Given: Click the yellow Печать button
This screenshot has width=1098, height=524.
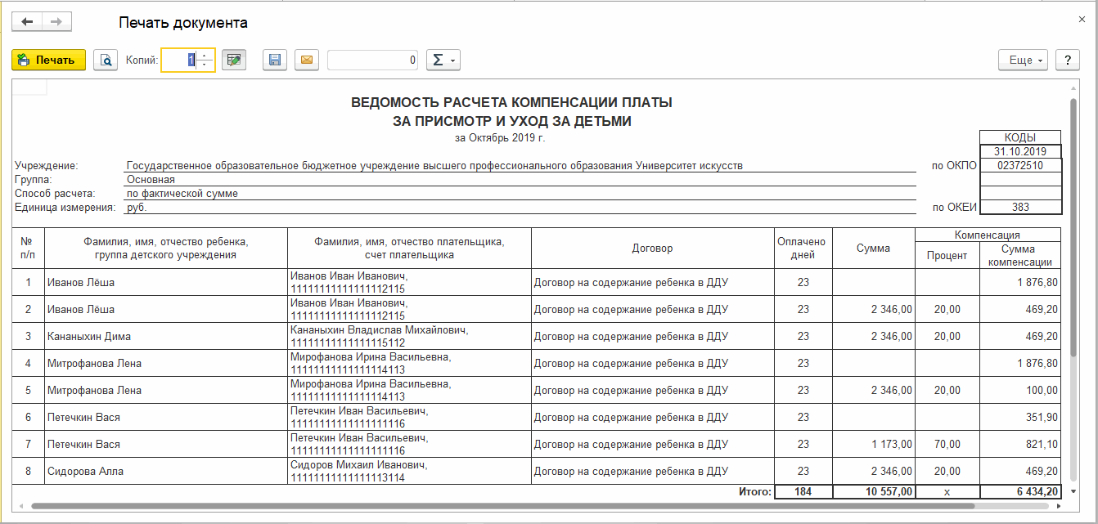Looking at the screenshot, I should [48, 60].
